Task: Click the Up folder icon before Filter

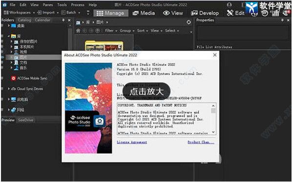Action: 97,31
